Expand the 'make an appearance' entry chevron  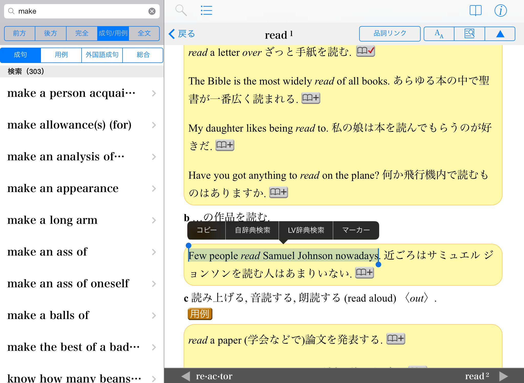[154, 188]
